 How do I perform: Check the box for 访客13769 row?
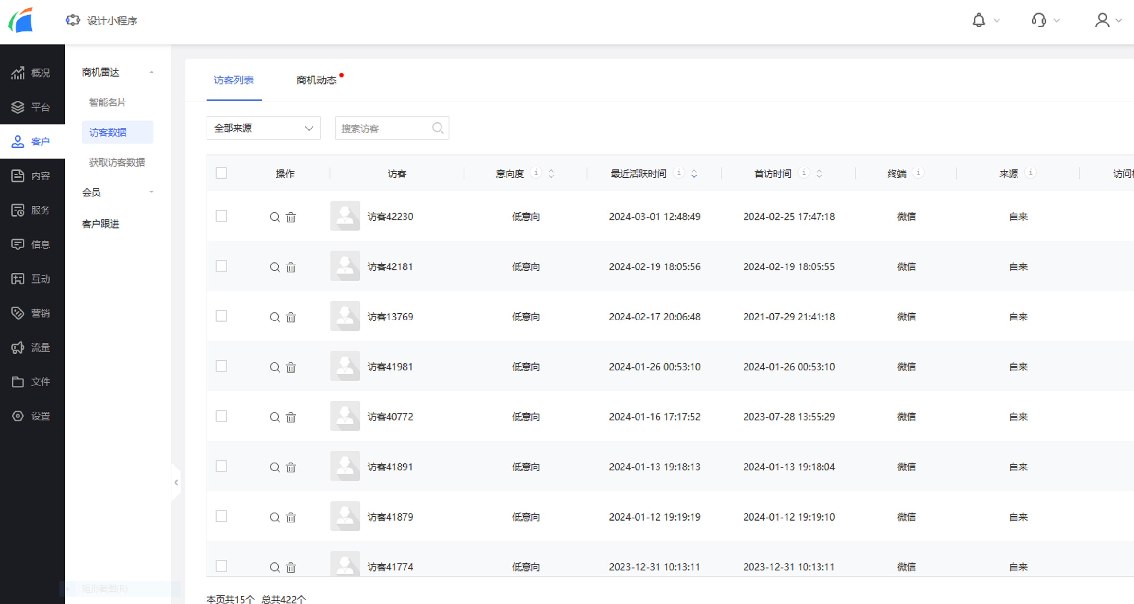pos(222,316)
